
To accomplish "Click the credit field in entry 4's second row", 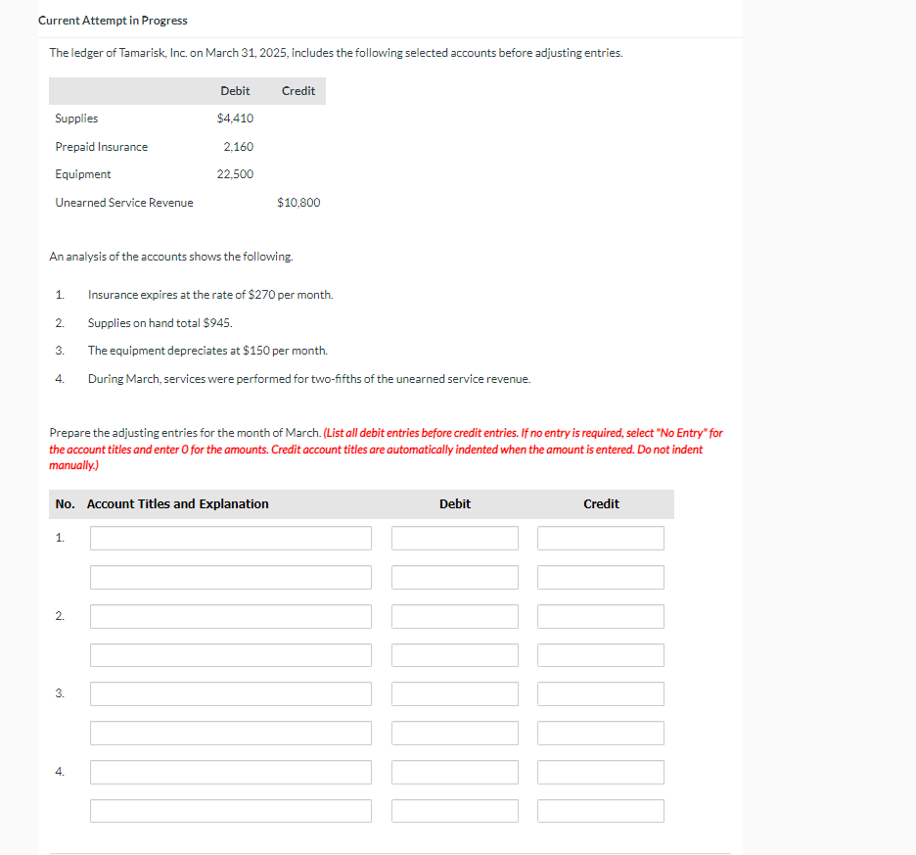I will tap(600, 810).
